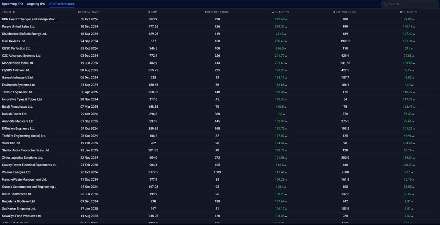This screenshot has width=440, height=225.
Task: Select CMP value 863.9 for KRN
Action: pyautogui.click(x=153, y=19)
